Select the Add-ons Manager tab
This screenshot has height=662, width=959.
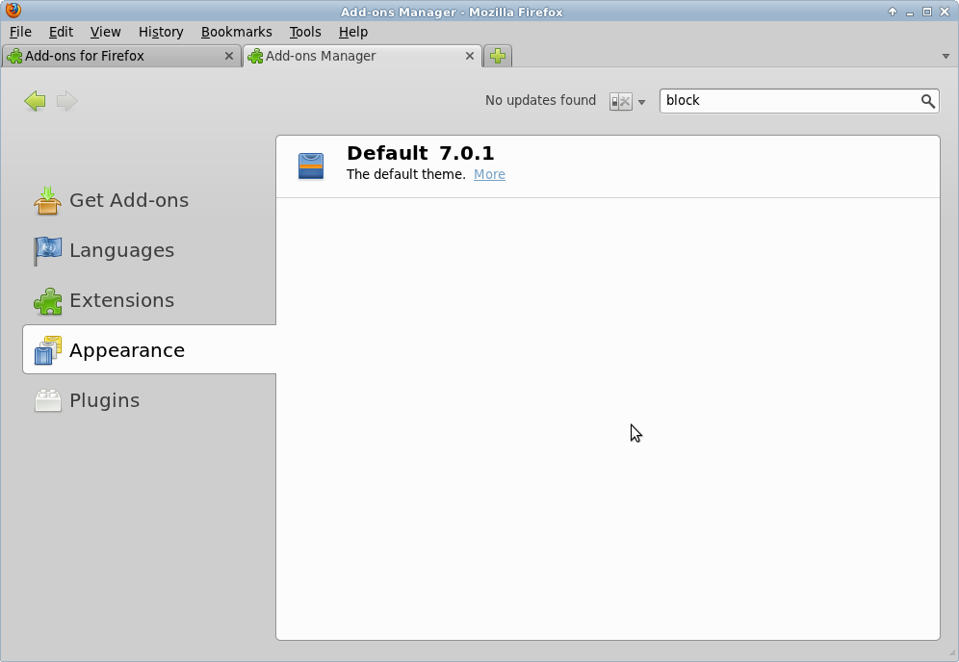(x=363, y=56)
